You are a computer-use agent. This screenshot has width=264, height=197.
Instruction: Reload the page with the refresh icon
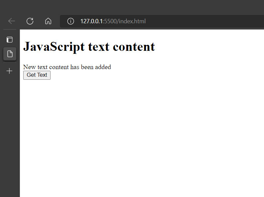click(30, 21)
